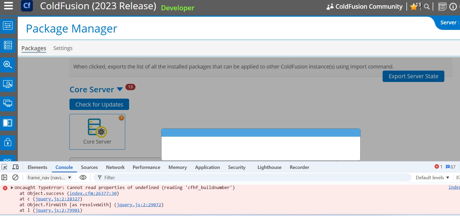Screen dimensions: 460x216
Task: Focus the console Filter input field
Action: pyautogui.click(x=252, y=178)
